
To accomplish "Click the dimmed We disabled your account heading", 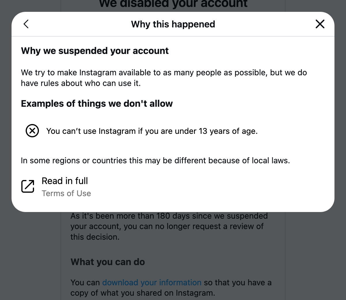I will pyautogui.click(x=173, y=4).
